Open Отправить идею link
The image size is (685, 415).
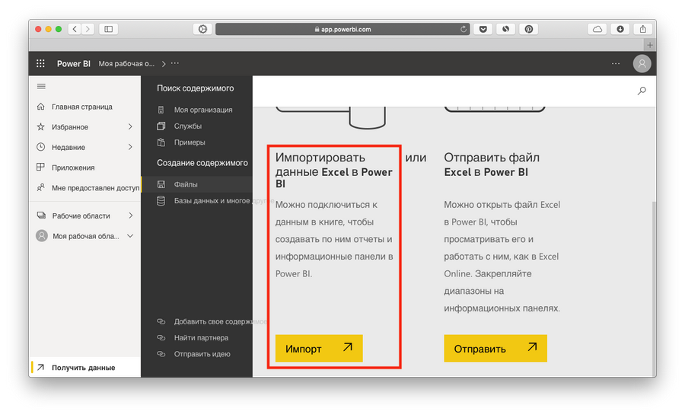point(202,354)
